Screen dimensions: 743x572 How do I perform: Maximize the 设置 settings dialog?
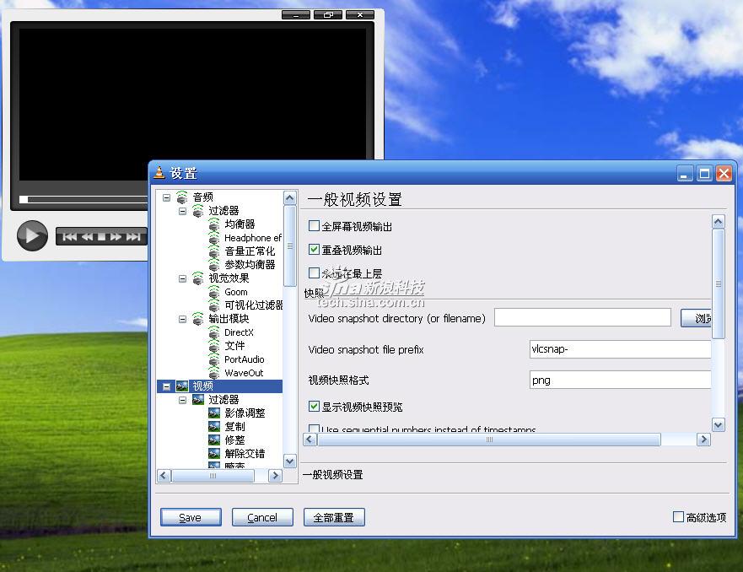704,174
